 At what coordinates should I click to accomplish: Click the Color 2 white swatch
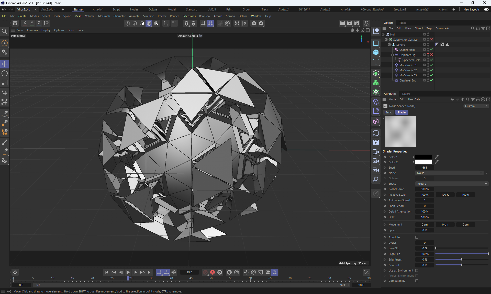coord(423,162)
